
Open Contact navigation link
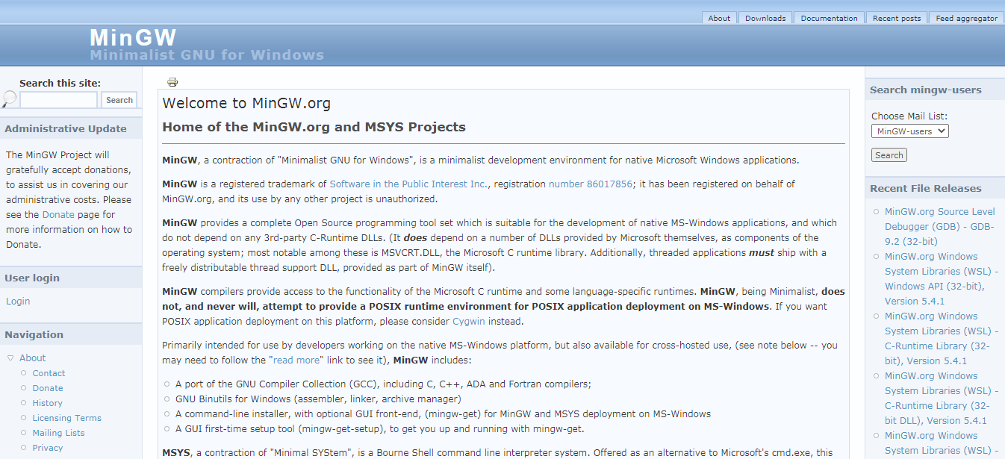click(x=49, y=373)
